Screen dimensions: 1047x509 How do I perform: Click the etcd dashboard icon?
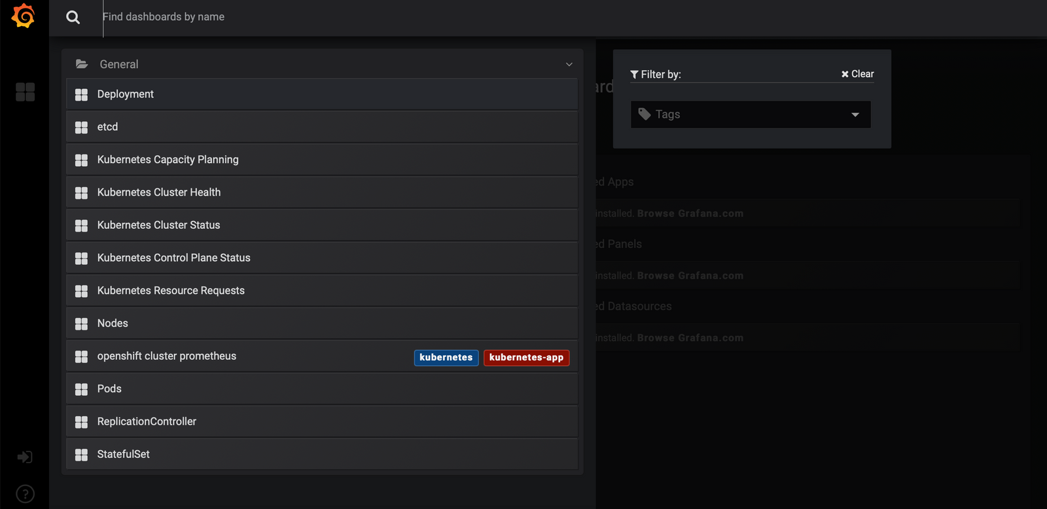pyautogui.click(x=81, y=128)
